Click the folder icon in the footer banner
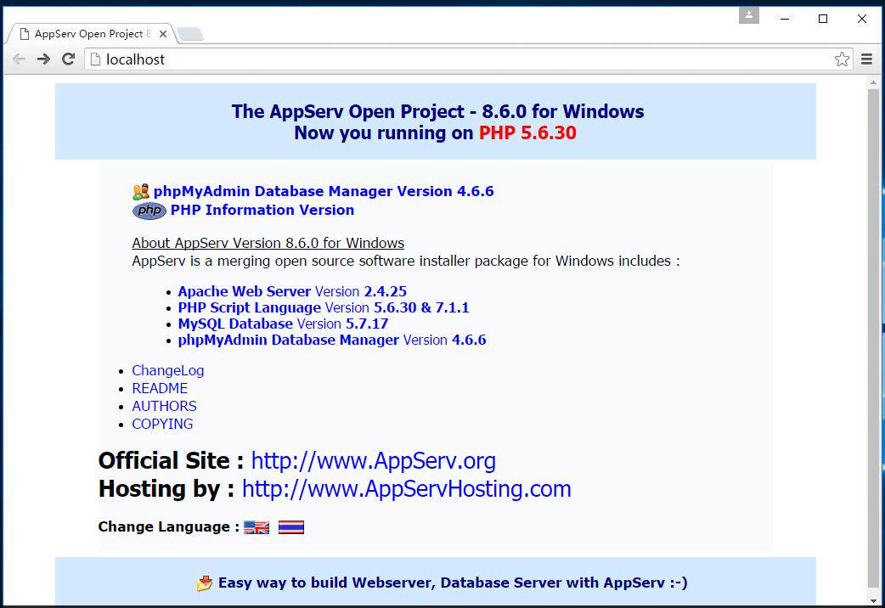Viewport: 885px width, 608px height. 205,583
